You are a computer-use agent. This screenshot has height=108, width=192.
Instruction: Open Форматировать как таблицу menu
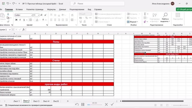point(109,18)
